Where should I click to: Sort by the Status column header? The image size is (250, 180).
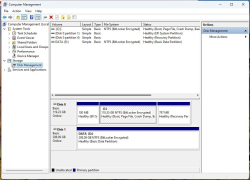click(x=171, y=24)
